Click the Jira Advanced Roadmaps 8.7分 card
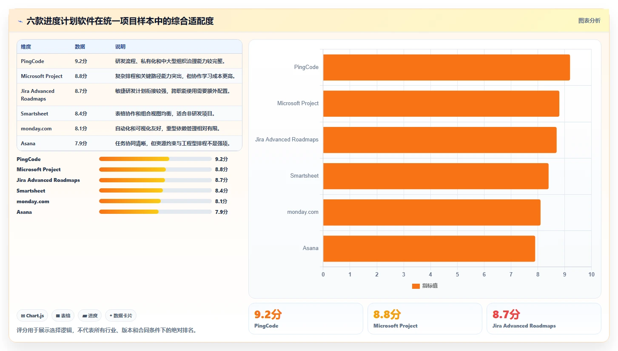The height and width of the screenshot is (351, 618). tap(544, 319)
